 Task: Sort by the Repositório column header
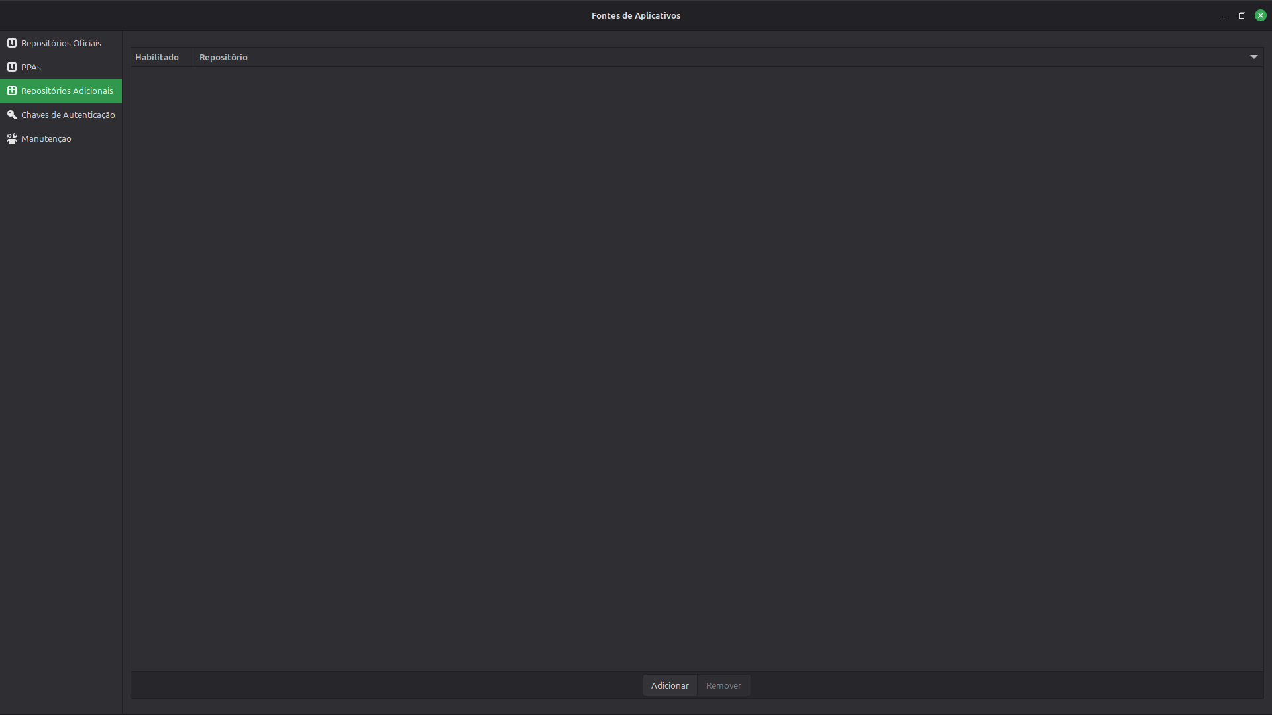click(223, 57)
